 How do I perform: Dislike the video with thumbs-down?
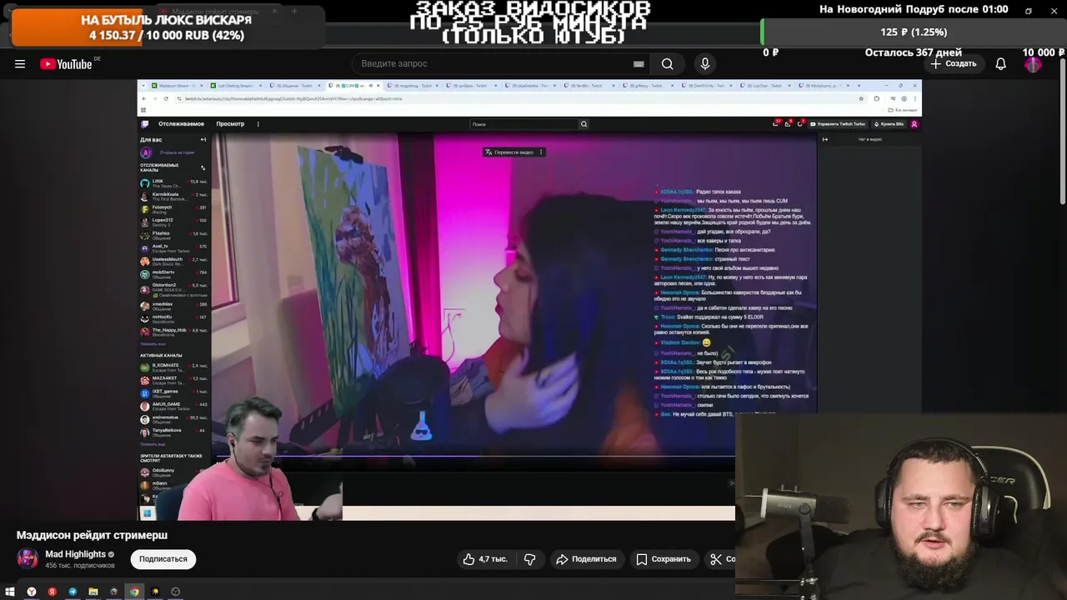[529, 559]
